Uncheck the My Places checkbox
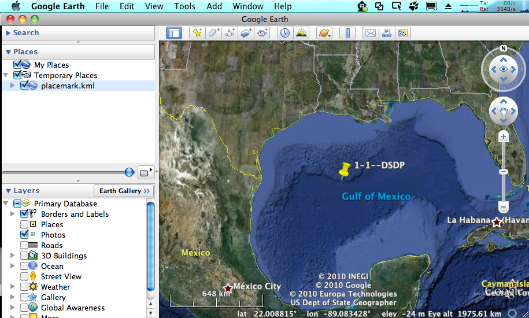This screenshot has width=529, height=318. pos(17,64)
